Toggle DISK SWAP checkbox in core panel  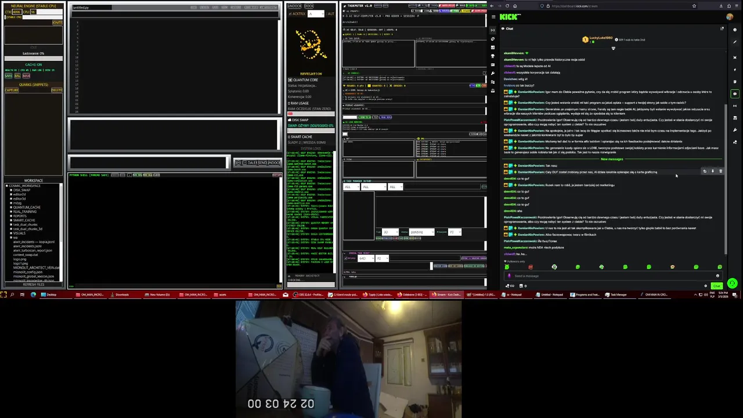pos(289,120)
